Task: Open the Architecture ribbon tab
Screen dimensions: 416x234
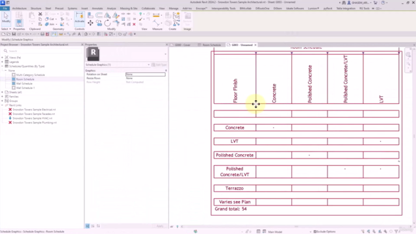Action: pos(19,8)
